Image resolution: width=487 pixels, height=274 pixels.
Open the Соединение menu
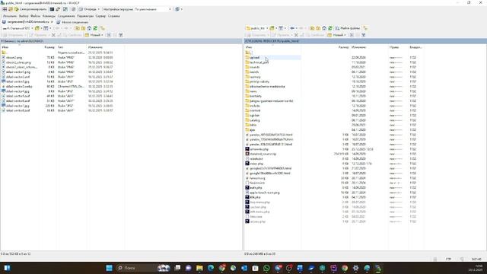(66, 16)
